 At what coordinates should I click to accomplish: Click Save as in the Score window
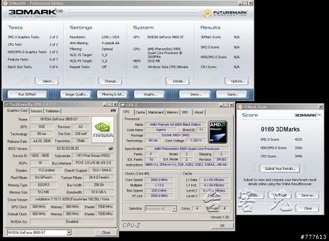click(x=308, y=195)
